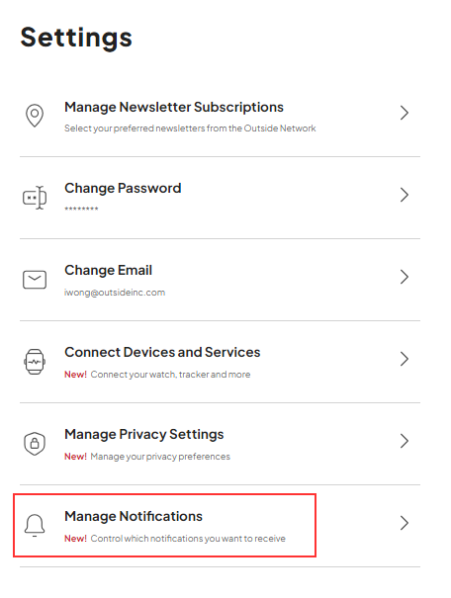Open Manage Notifications chevron arrow
Viewport: 451px width, 598px height.
405,523
